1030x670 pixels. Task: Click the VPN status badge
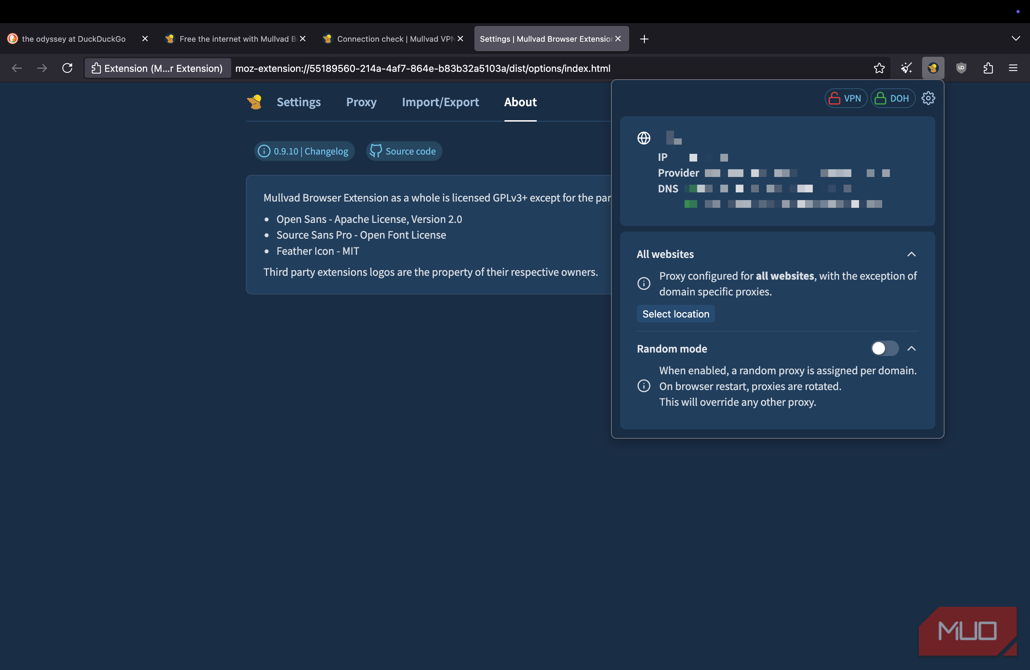(845, 98)
